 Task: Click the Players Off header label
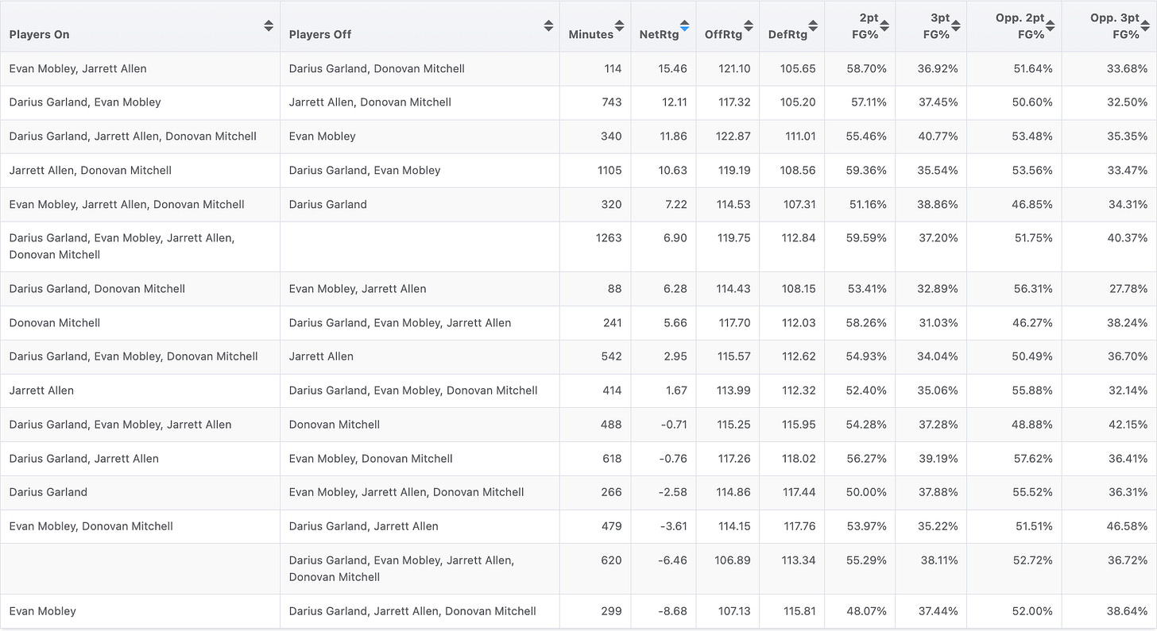pos(320,35)
